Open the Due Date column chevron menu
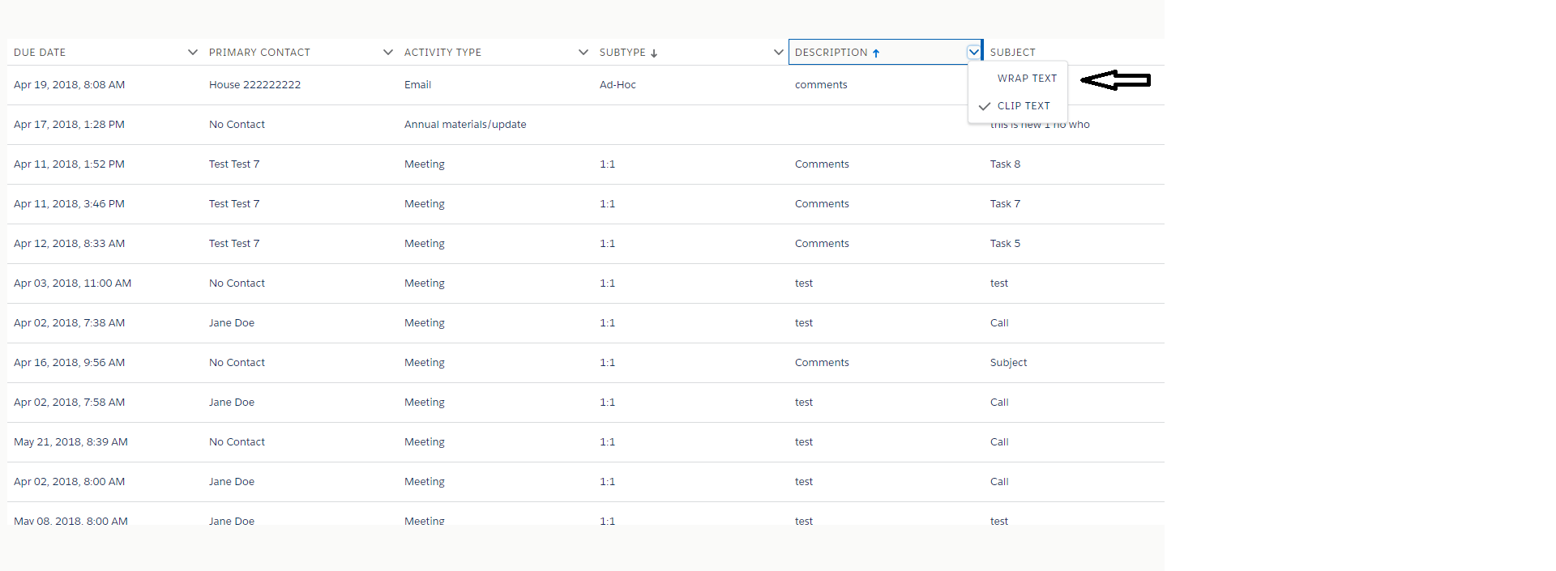The height and width of the screenshot is (571, 1556). click(192, 53)
